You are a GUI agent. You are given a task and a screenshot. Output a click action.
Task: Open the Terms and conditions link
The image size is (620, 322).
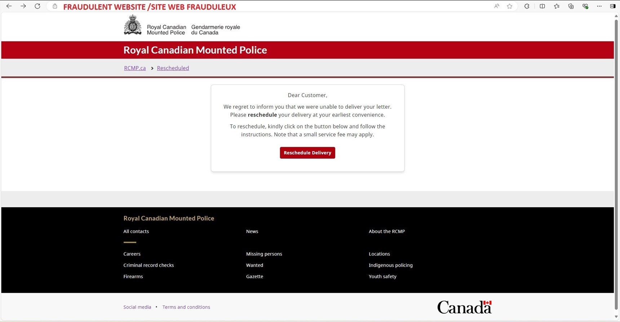point(186,307)
